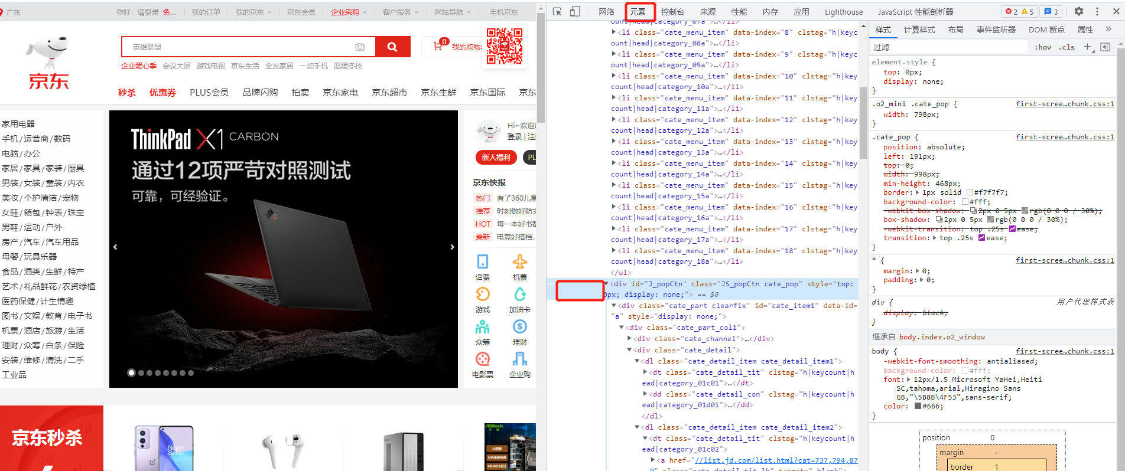Add new style rule plus icon
Viewport: 1125px width, 471px height.
1088,47
